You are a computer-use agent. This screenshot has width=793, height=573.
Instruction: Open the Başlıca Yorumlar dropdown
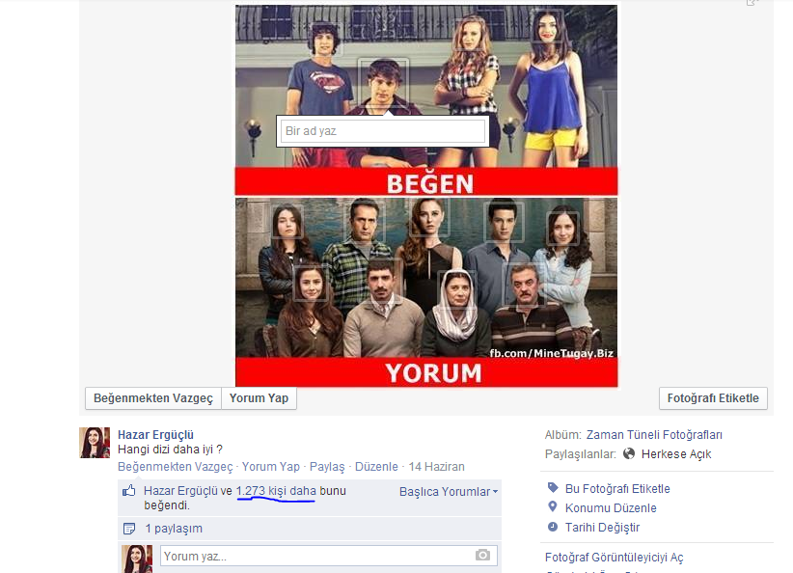pos(449,492)
